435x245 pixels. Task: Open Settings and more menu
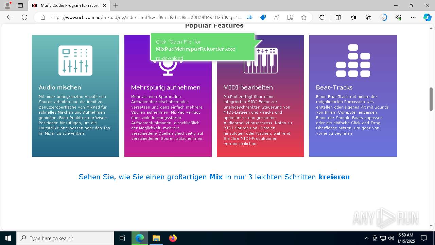(x=413, y=17)
